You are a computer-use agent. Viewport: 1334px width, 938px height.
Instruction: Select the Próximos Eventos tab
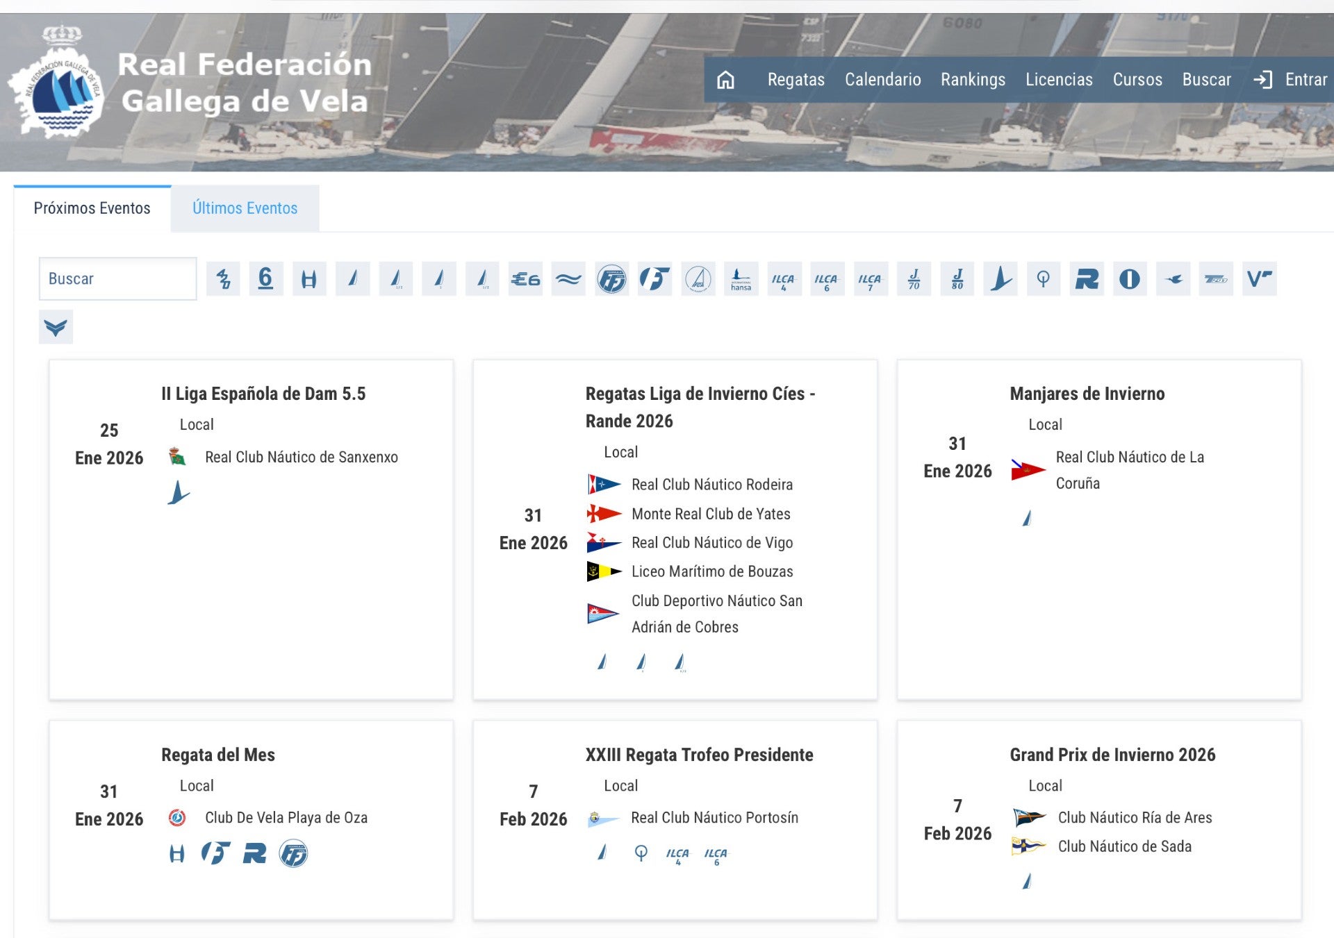click(92, 208)
